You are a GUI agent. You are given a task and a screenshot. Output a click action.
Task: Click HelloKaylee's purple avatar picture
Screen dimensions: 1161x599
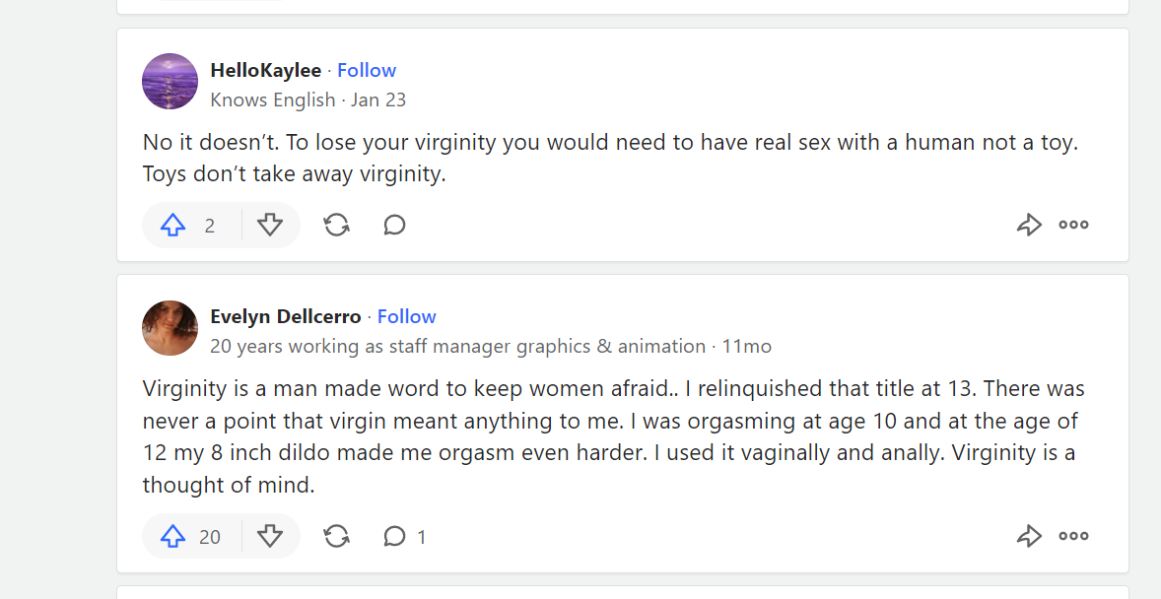(x=171, y=82)
